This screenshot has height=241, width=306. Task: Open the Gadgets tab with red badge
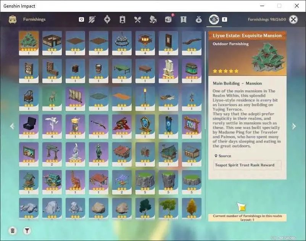click(168, 19)
